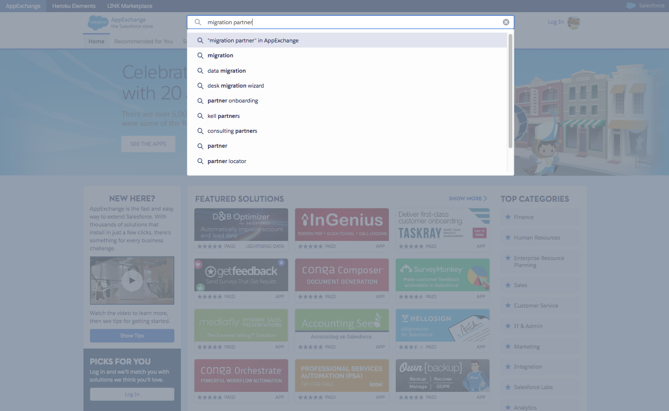This screenshot has width=669, height=411.
Task: Choose the "consulting partners" suggestion
Action: click(347, 131)
